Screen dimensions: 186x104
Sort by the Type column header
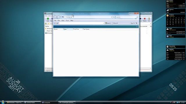(x=68, y=29)
